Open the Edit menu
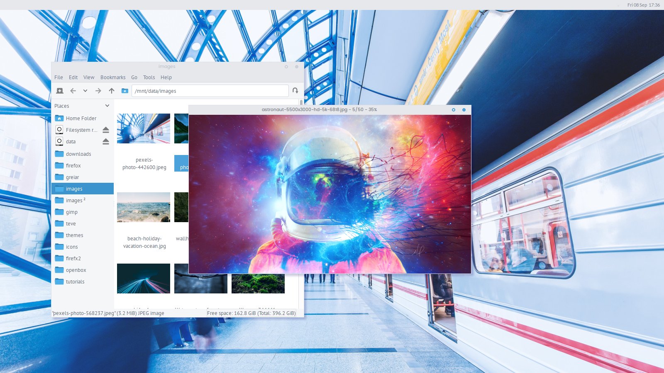 pyautogui.click(x=73, y=78)
